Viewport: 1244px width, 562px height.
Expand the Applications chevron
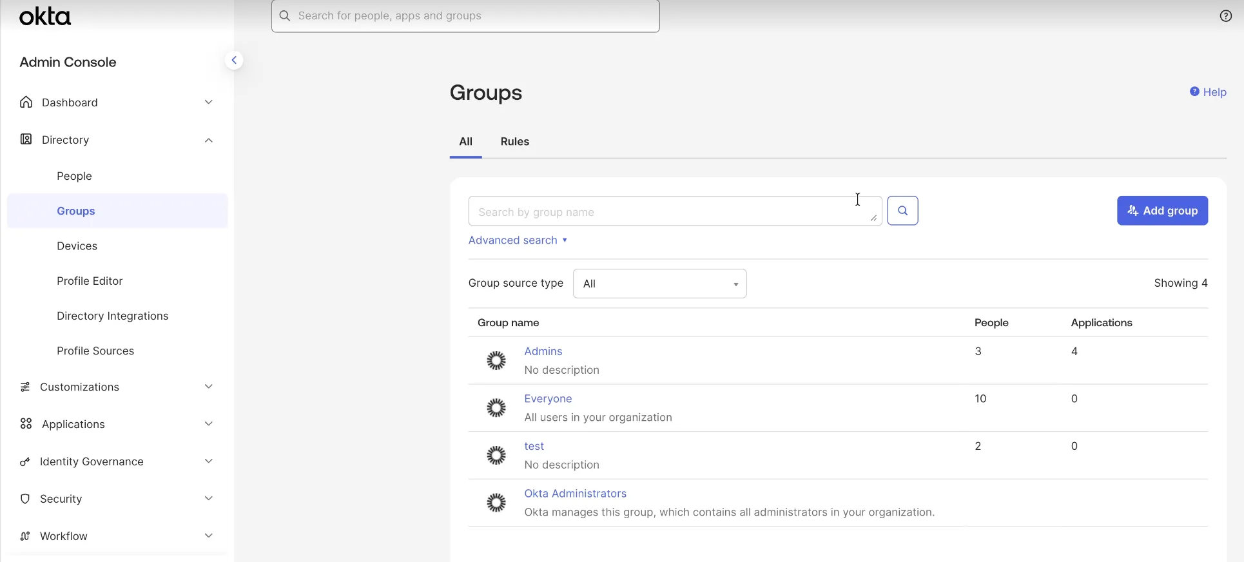(x=208, y=423)
